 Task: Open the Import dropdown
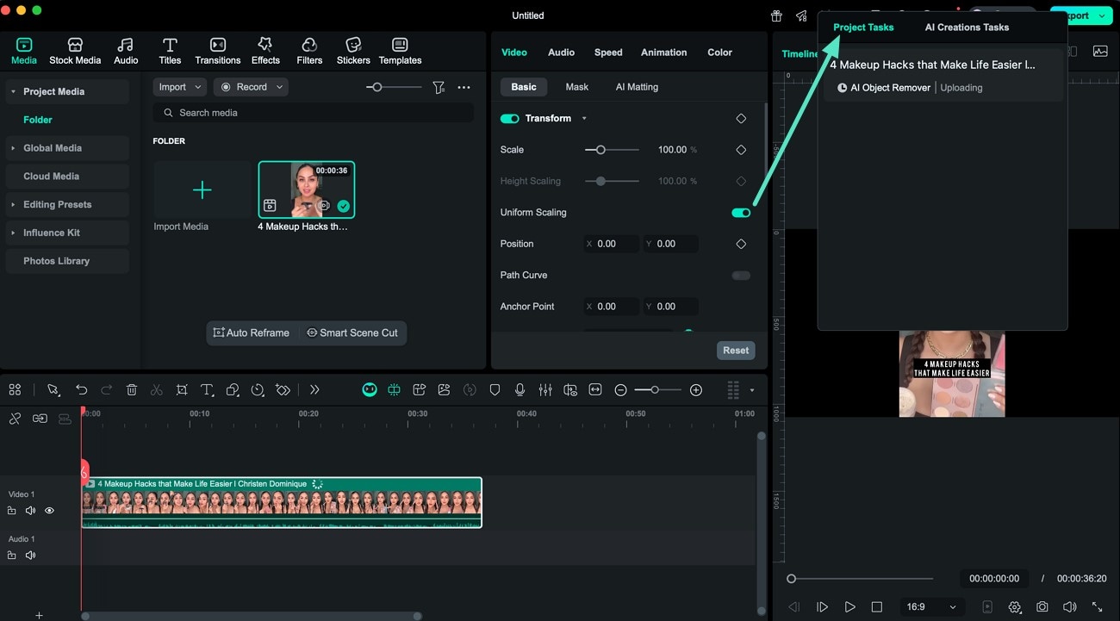(179, 87)
